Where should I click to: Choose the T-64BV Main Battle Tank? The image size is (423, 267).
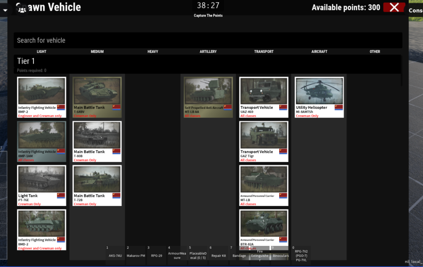[97, 97]
